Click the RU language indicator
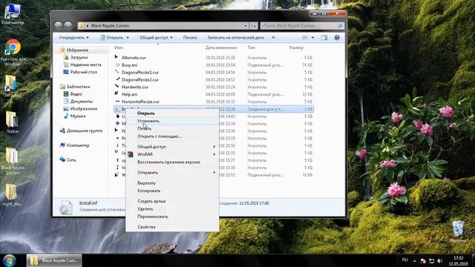The width and height of the screenshot is (475, 267). click(x=404, y=260)
